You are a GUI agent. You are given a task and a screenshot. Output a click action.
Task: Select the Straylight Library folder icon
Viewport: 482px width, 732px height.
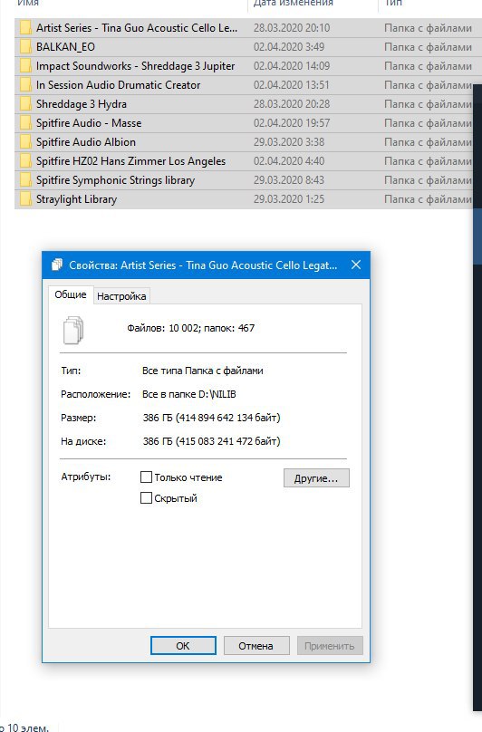25,199
